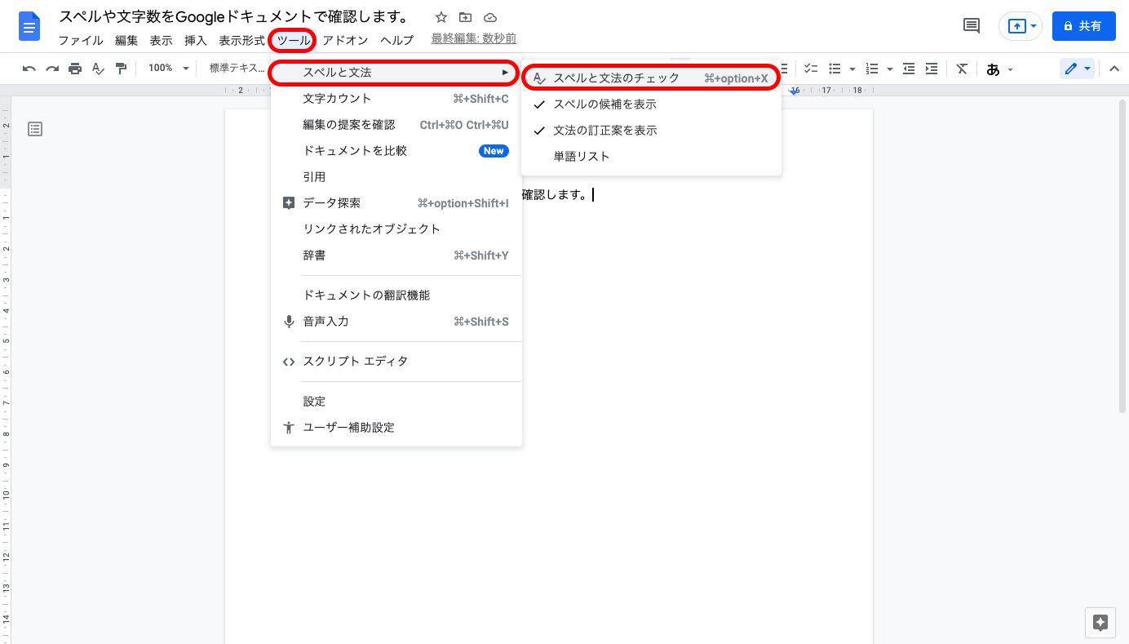Select リンクされたオブジェクト

(396, 229)
